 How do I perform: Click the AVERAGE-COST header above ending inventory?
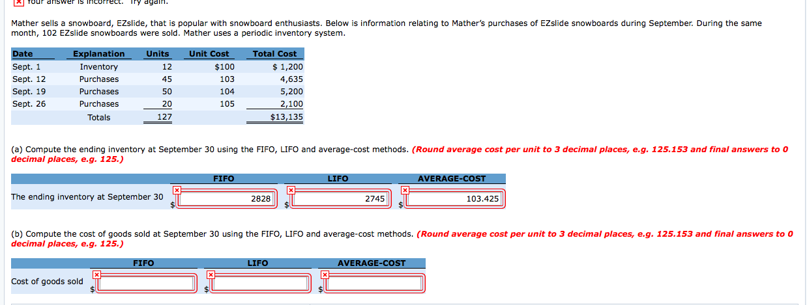coord(452,179)
